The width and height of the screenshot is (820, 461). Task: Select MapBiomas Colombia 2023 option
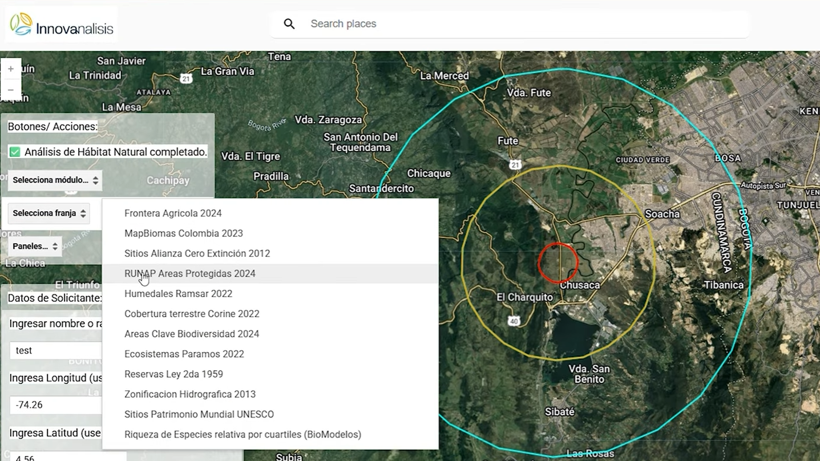pos(270,233)
